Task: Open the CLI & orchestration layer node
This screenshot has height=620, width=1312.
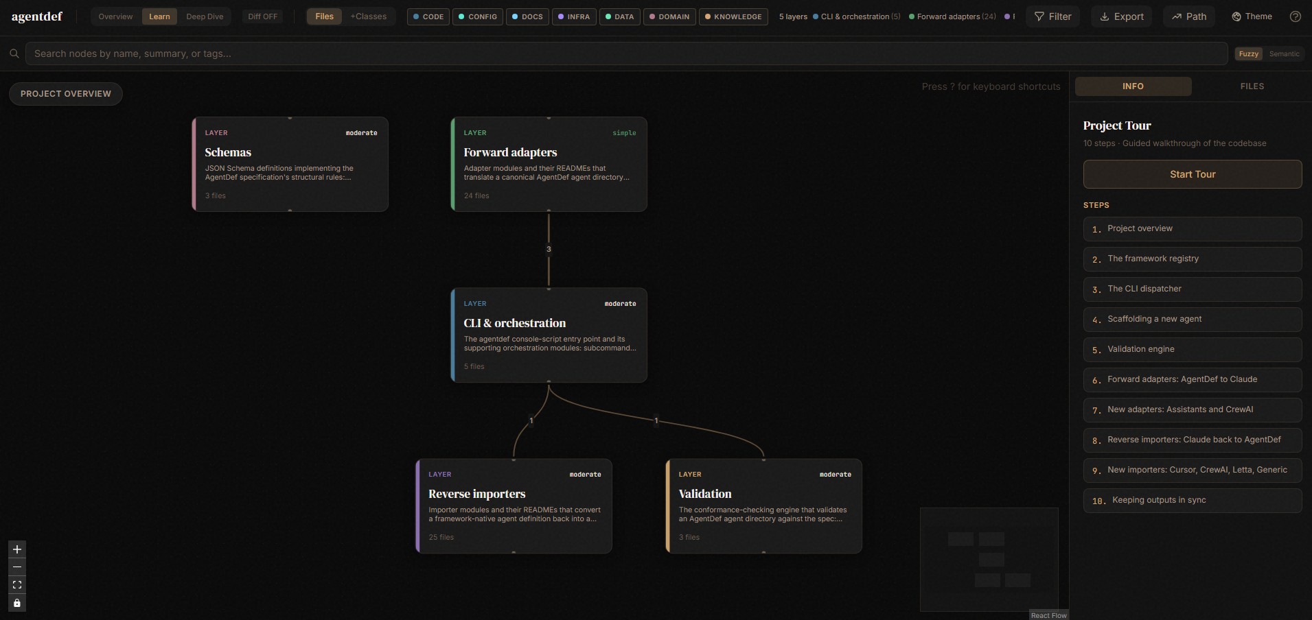Action: coord(549,335)
